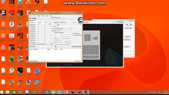Click the save floppy disk toolbar icon
169x95 pixels.
pos(35,18)
